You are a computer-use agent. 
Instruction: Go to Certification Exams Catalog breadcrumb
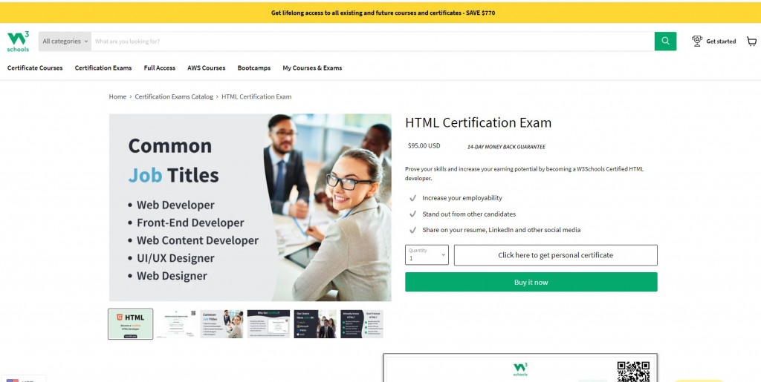tap(174, 96)
